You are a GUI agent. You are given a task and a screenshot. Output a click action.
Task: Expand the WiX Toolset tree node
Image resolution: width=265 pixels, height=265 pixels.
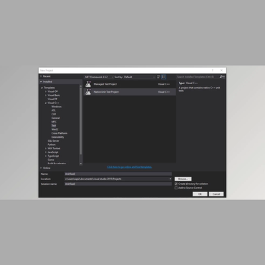coord(46,148)
